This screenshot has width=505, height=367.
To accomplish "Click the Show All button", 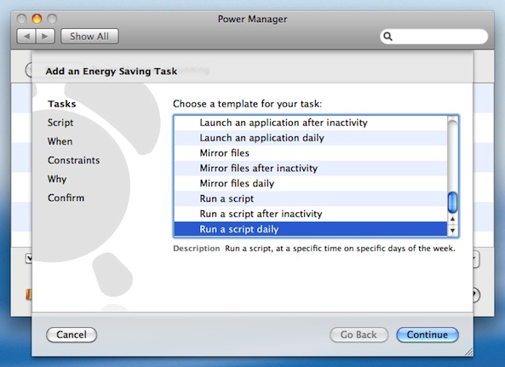I will [x=89, y=37].
